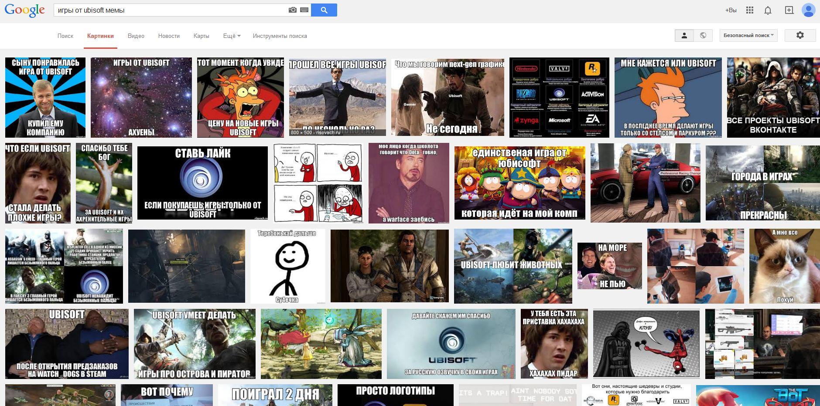
Task: Open the Сыну понравилась игра meme
Action: coord(45,98)
